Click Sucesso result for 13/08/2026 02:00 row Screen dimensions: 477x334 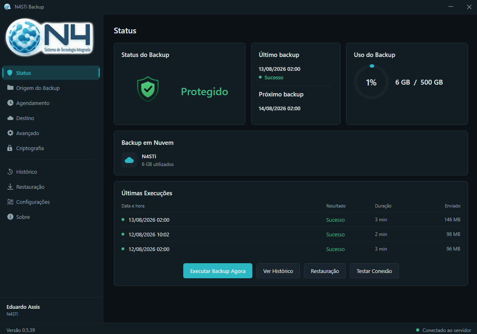[x=336, y=220]
